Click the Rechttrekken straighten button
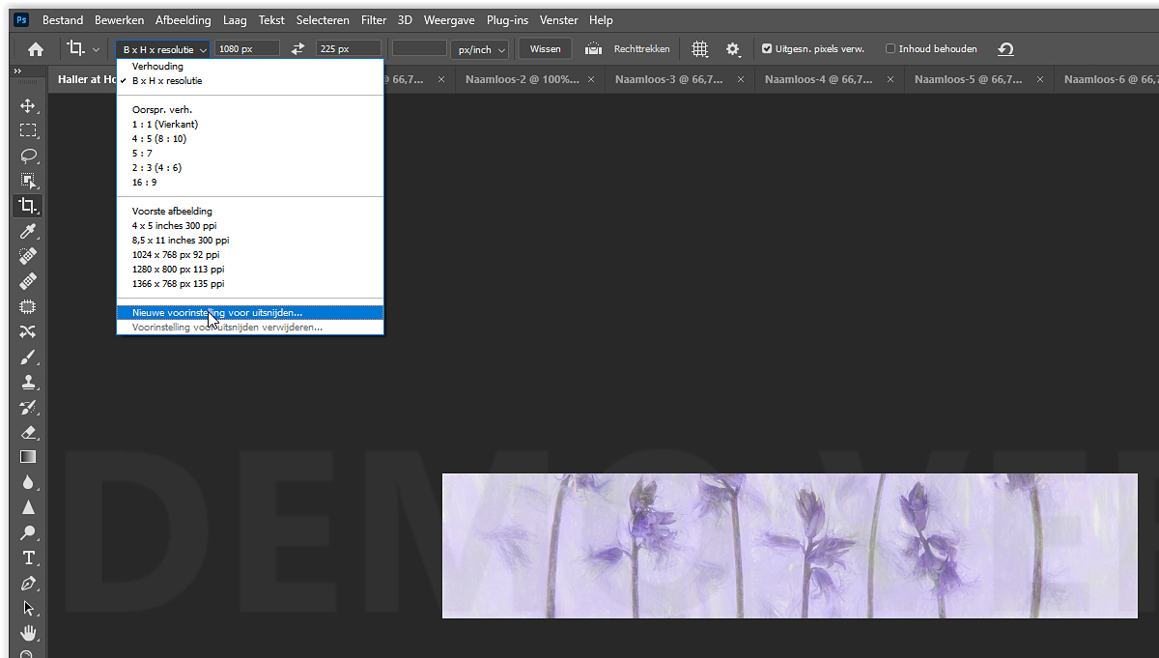This screenshot has width=1159, height=658. pyautogui.click(x=630, y=49)
